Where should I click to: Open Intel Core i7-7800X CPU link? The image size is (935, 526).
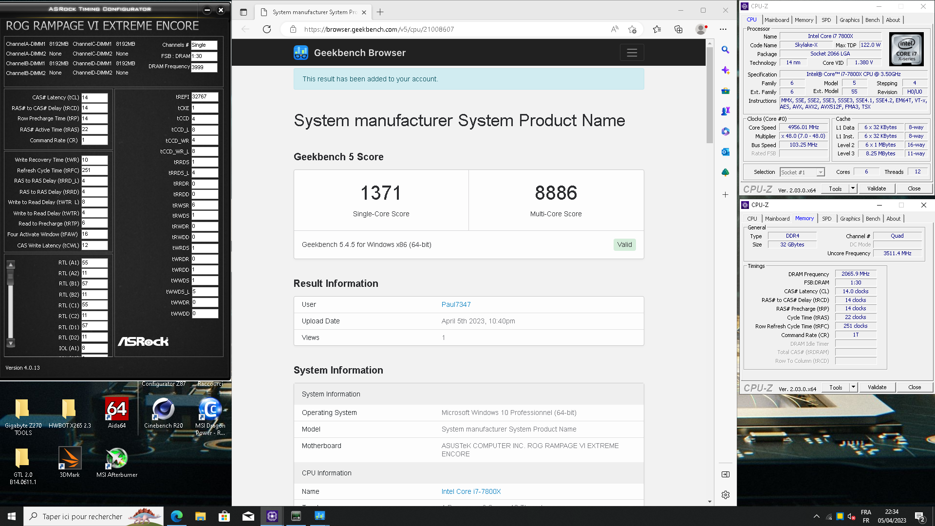[471, 491]
